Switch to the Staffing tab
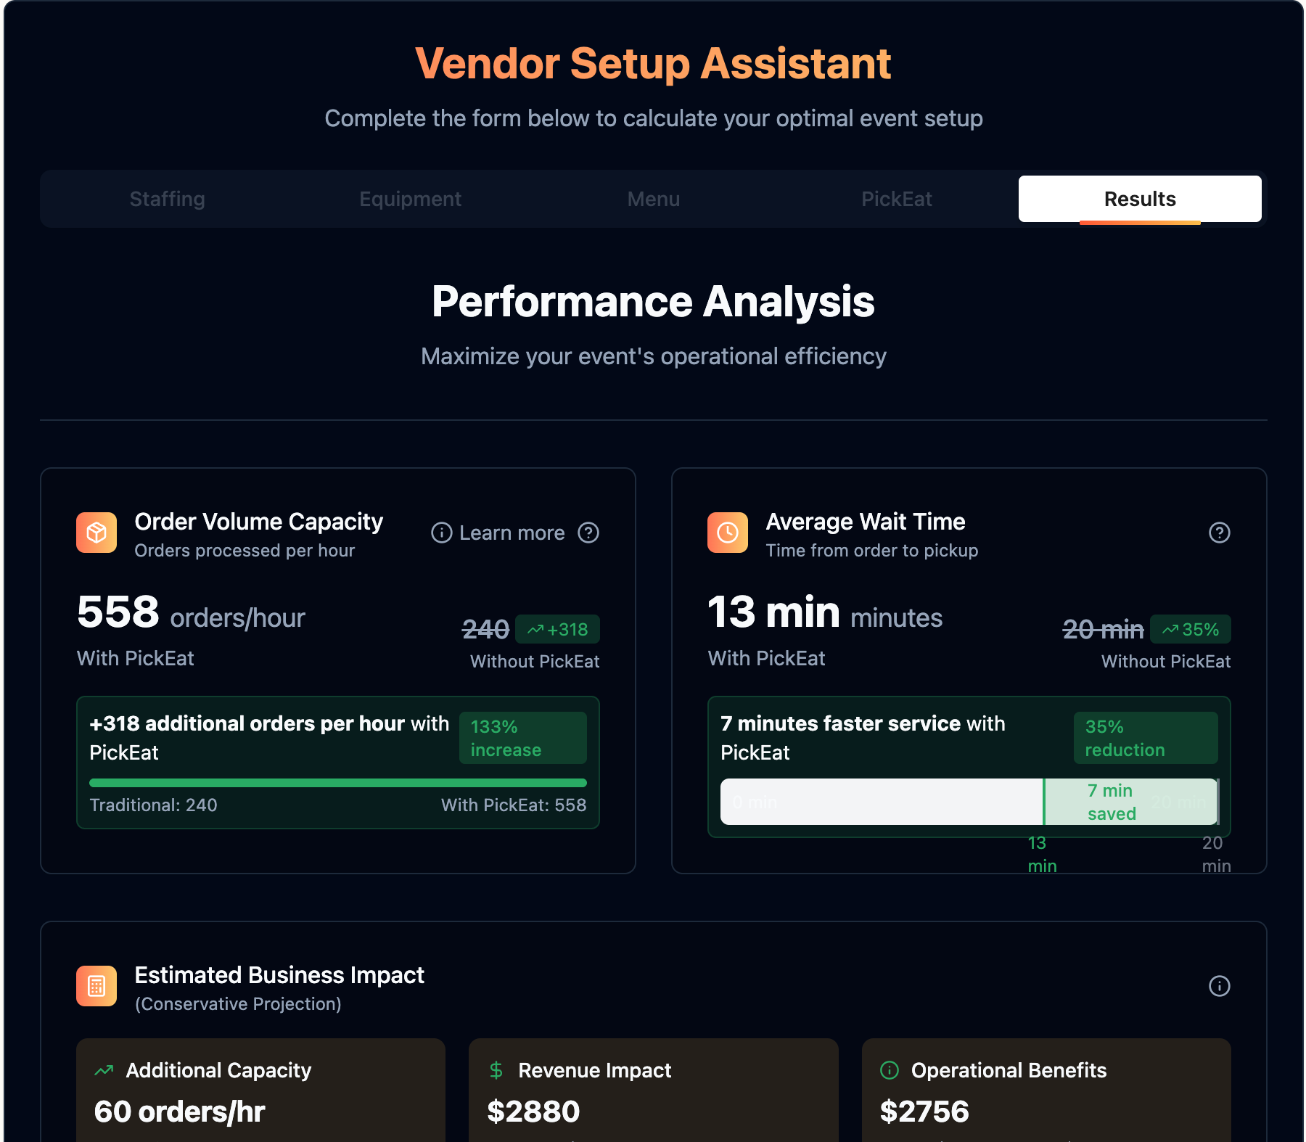Image resolution: width=1306 pixels, height=1142 pixels. [167, 199]
